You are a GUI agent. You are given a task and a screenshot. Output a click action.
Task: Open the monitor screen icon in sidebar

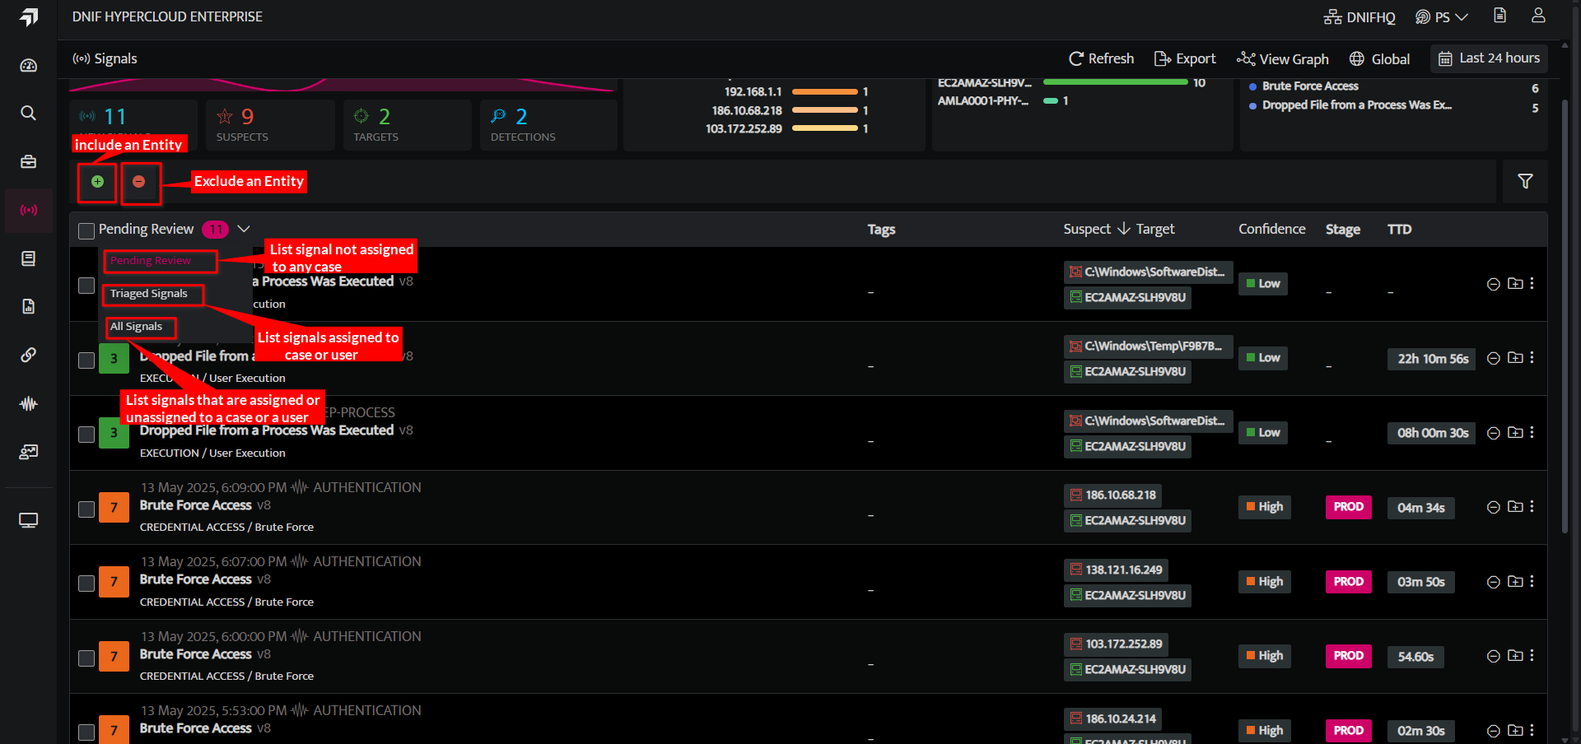29,520
